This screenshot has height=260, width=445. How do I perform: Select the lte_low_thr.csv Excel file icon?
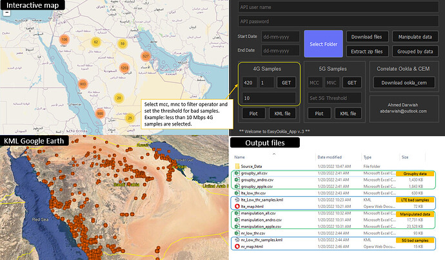tap(237, 193)
